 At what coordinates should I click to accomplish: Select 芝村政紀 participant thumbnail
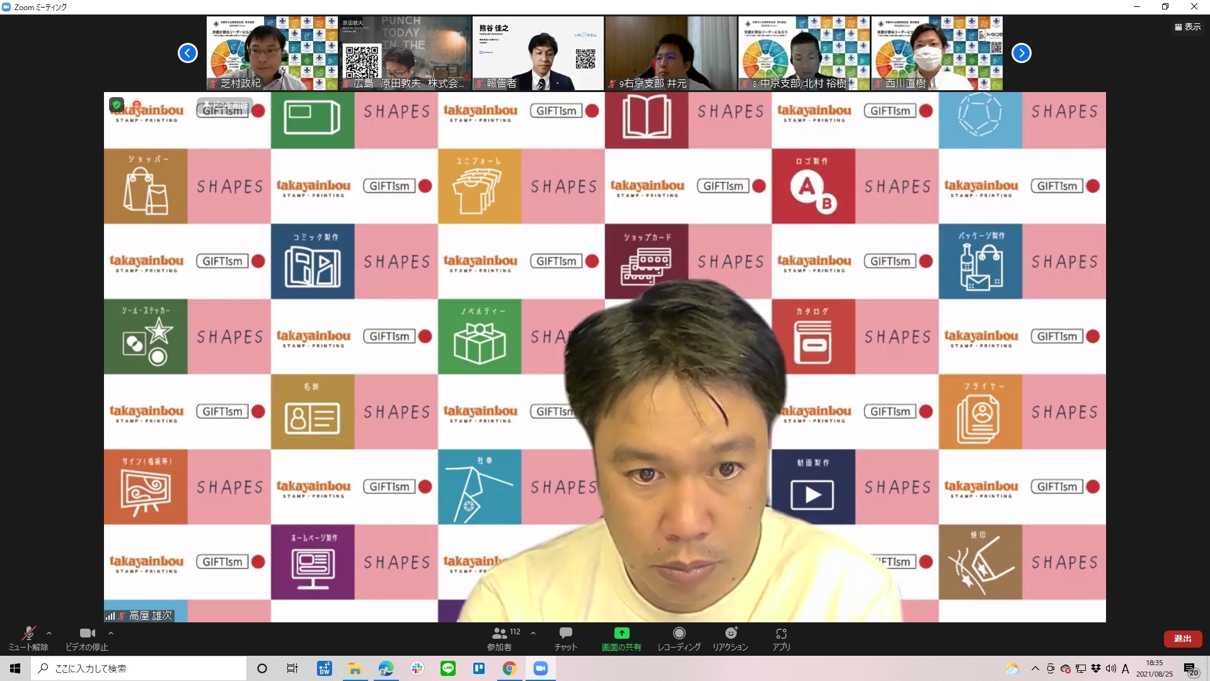(272, 53)
